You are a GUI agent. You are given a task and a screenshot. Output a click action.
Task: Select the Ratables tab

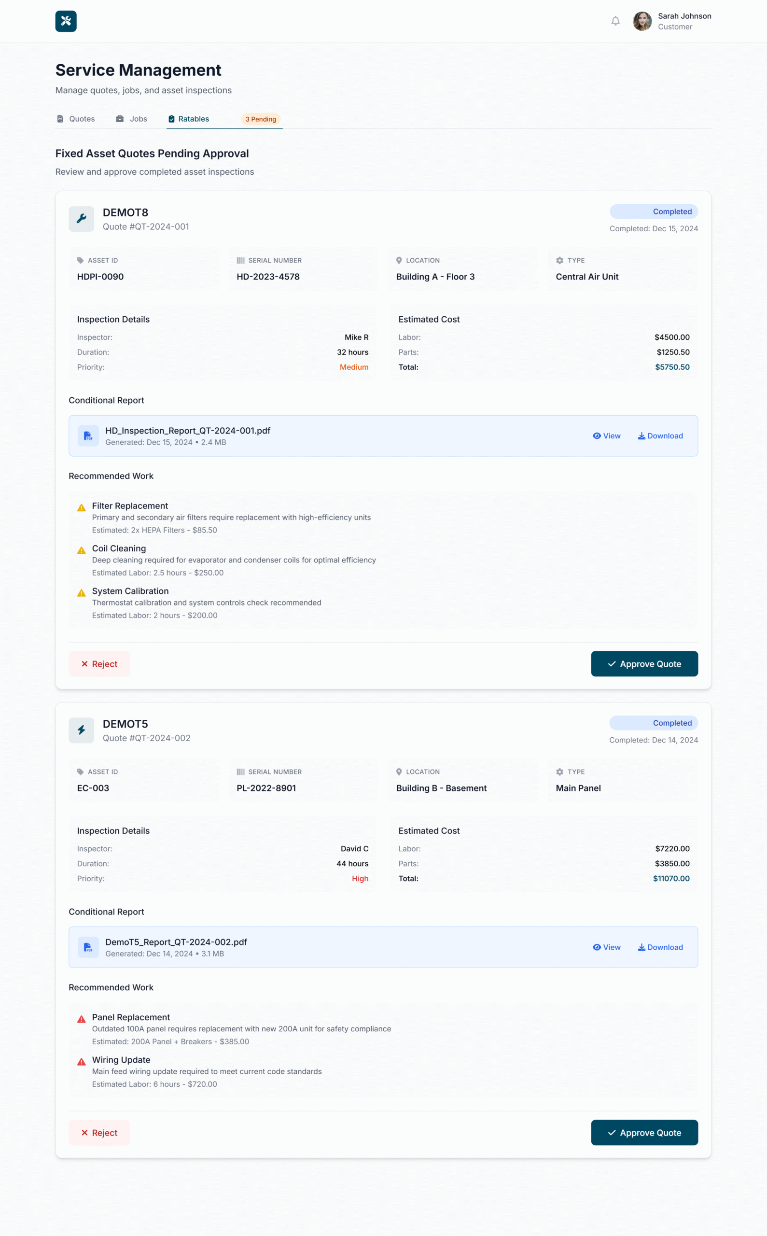pyautogui.click(x=188, y=119)
